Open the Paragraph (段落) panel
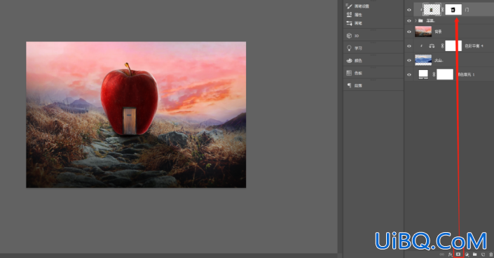The image size is (494, 258). (355, 85)
